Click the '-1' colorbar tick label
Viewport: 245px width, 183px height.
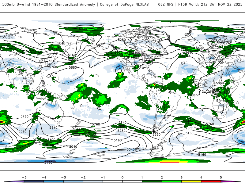click(103, 178)
